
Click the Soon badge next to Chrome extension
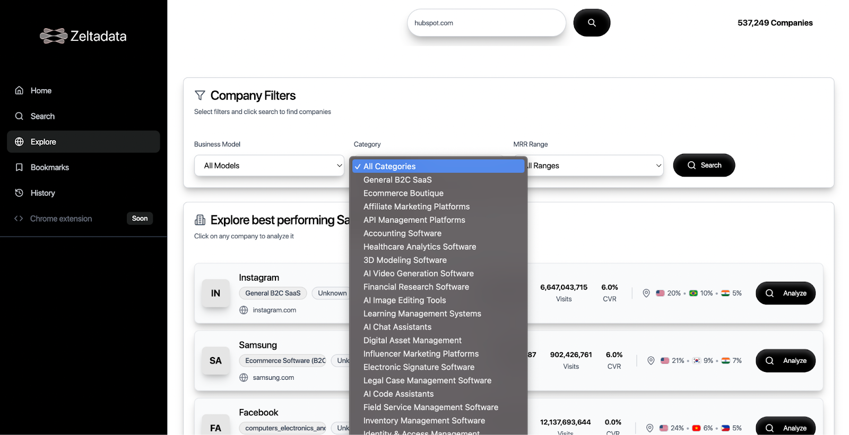point(140,219)
